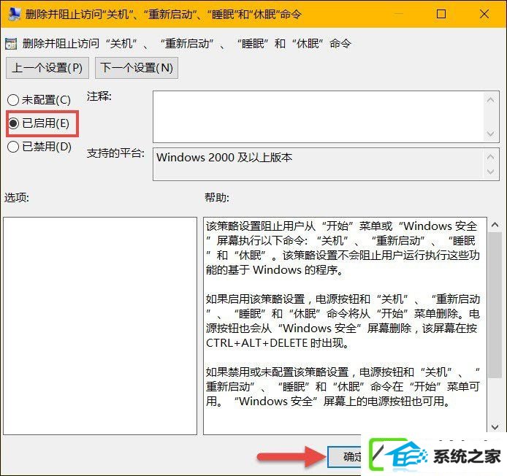Select the 未配置(C) radio button
Viewport: 507px width, 476px height.
39,99
